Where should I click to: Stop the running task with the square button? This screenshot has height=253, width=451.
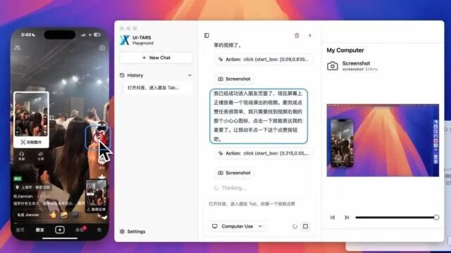coord(305,226)
